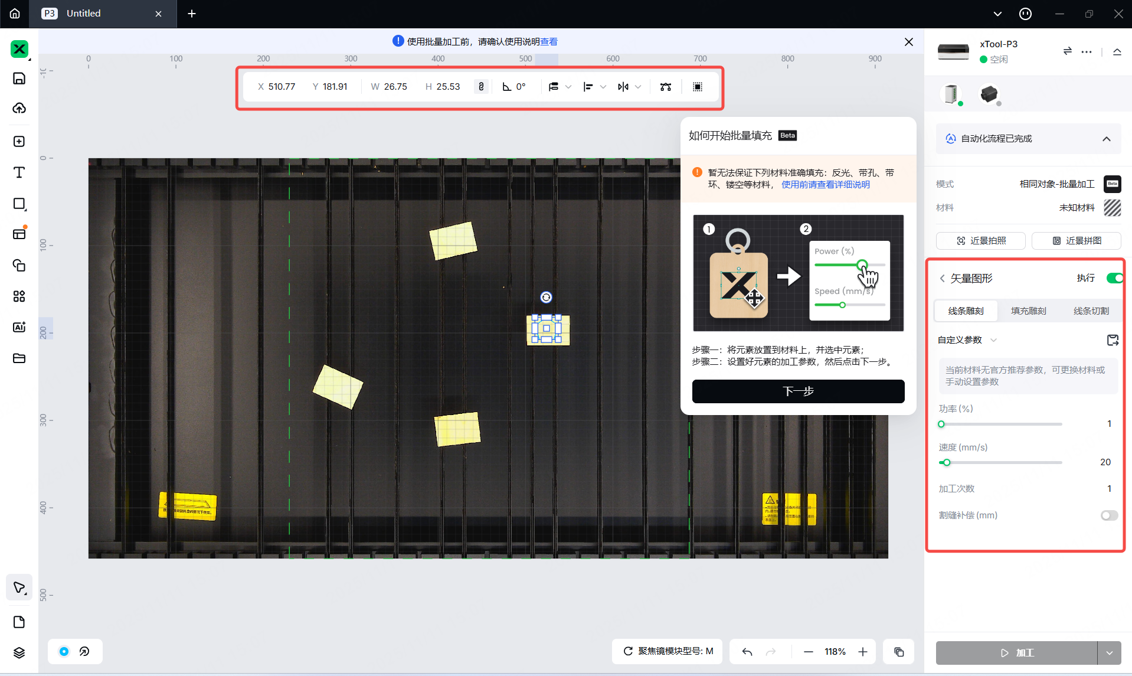Screen dimensions: 1132x676
Task: Switch to the 填充雕刻 tab
Action: pos(1028,311)
